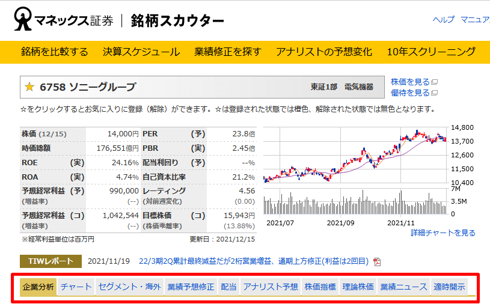
Task: Open the 銘柄を比較する menu
Action: pos(55,52)
